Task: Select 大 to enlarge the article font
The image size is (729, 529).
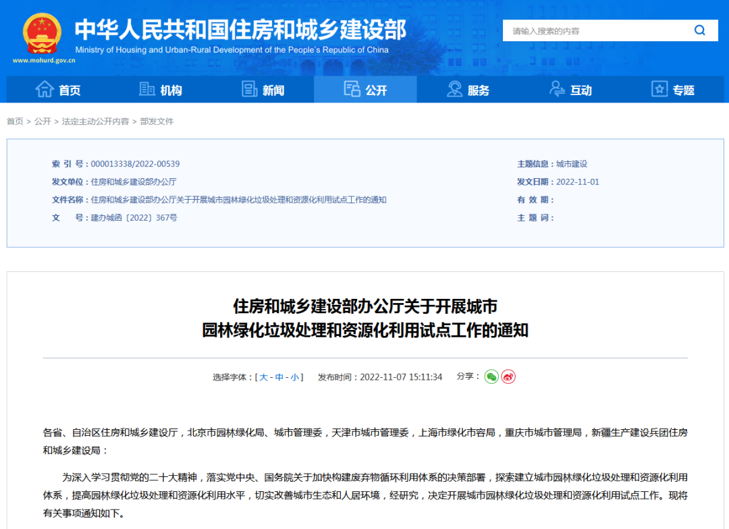Action: click(x=265, y=377)
